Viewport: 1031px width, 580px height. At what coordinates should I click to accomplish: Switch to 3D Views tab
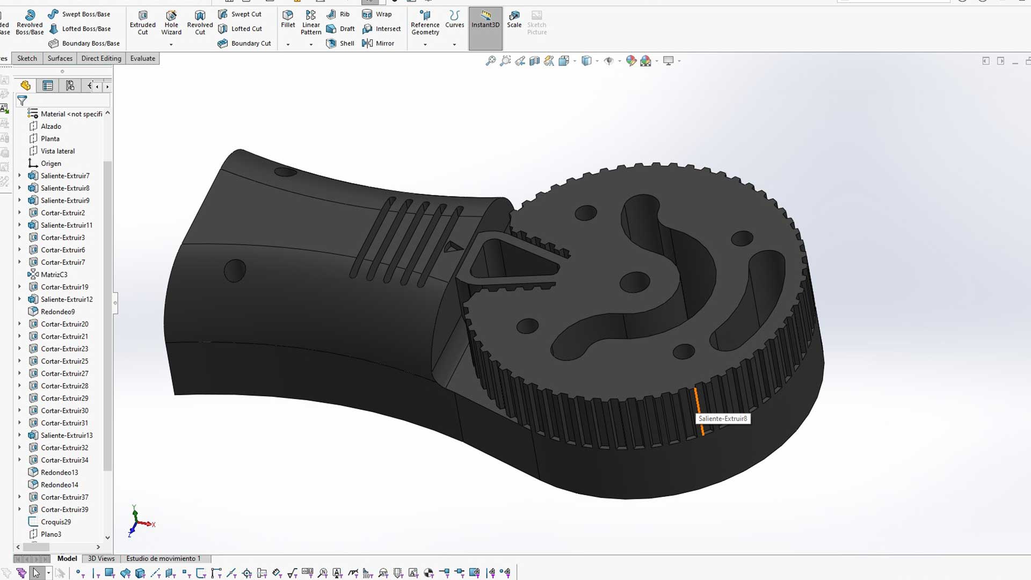coord(101,559)
